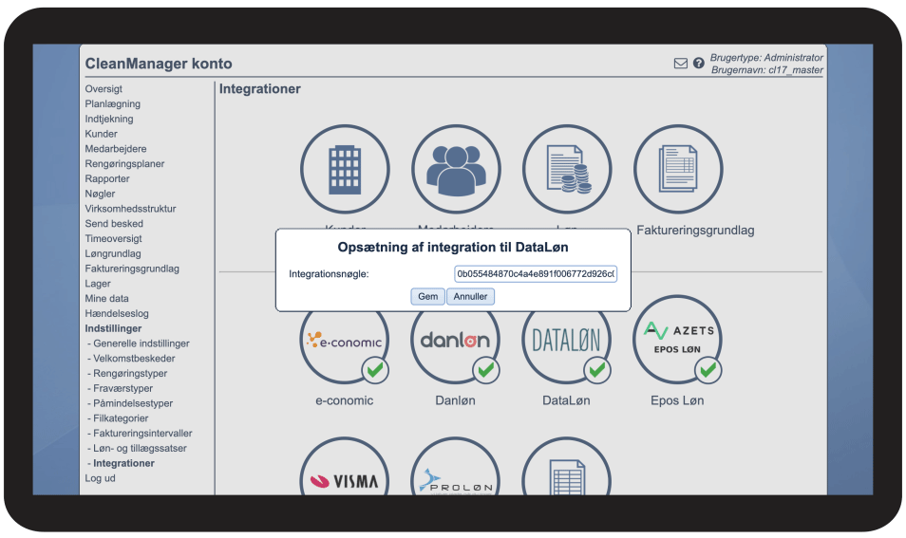The image size is (906, 538).
Task: Open Rengøringstyper submenu item
Action: coord(130,374)
